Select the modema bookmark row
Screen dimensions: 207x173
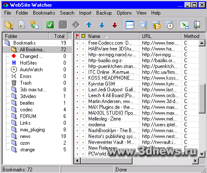click(x=136, y=125)
